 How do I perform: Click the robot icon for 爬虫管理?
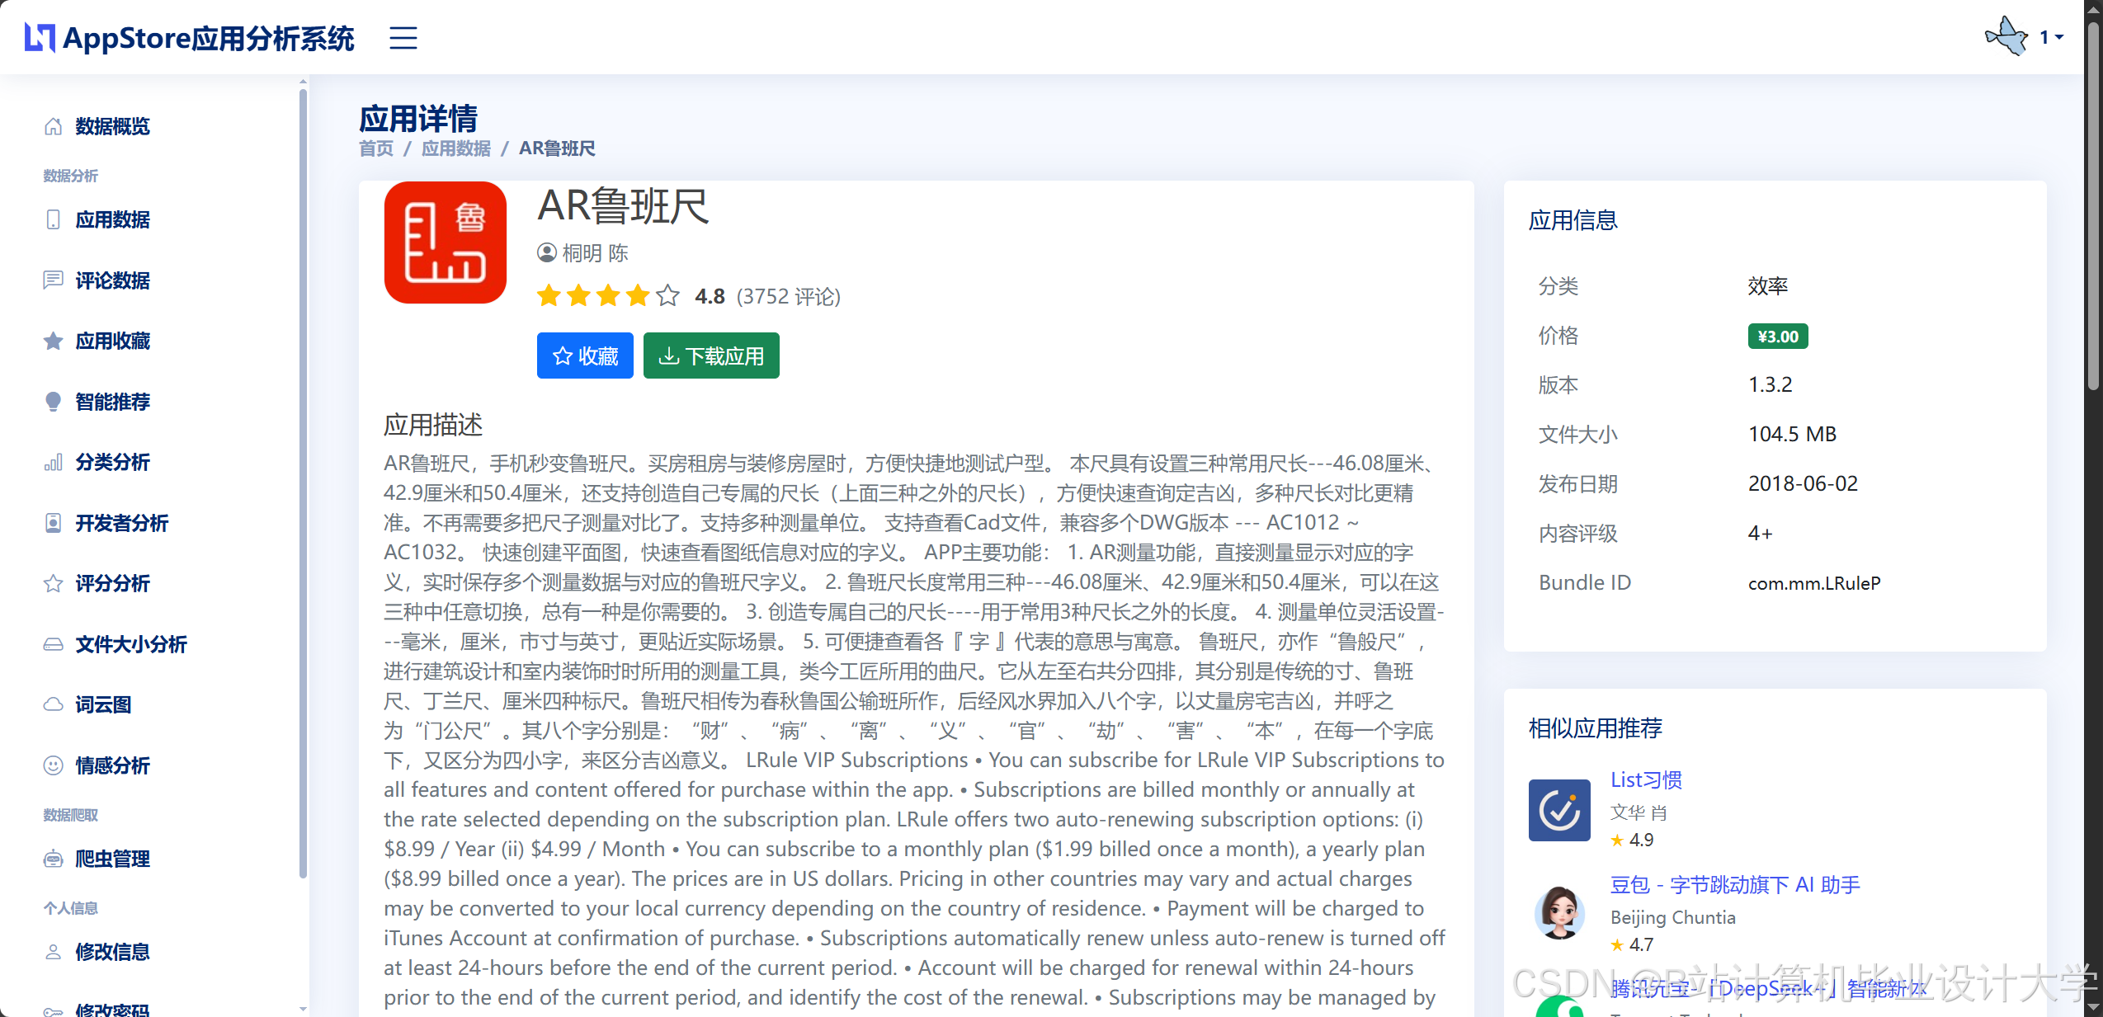pyautogui.click(x=53, y=859)
